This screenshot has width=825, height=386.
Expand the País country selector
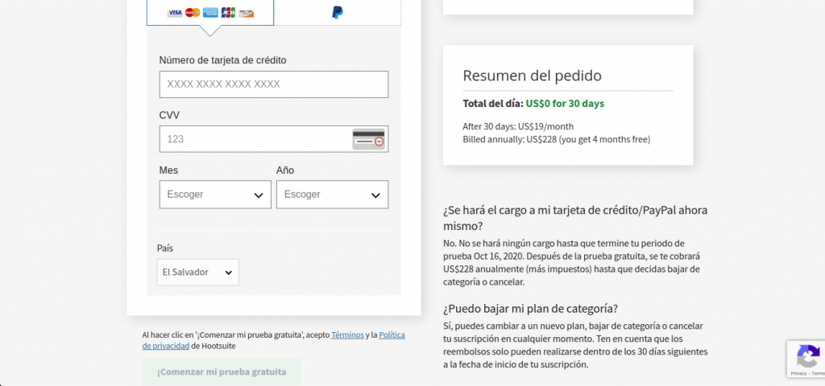click(198, 273)
